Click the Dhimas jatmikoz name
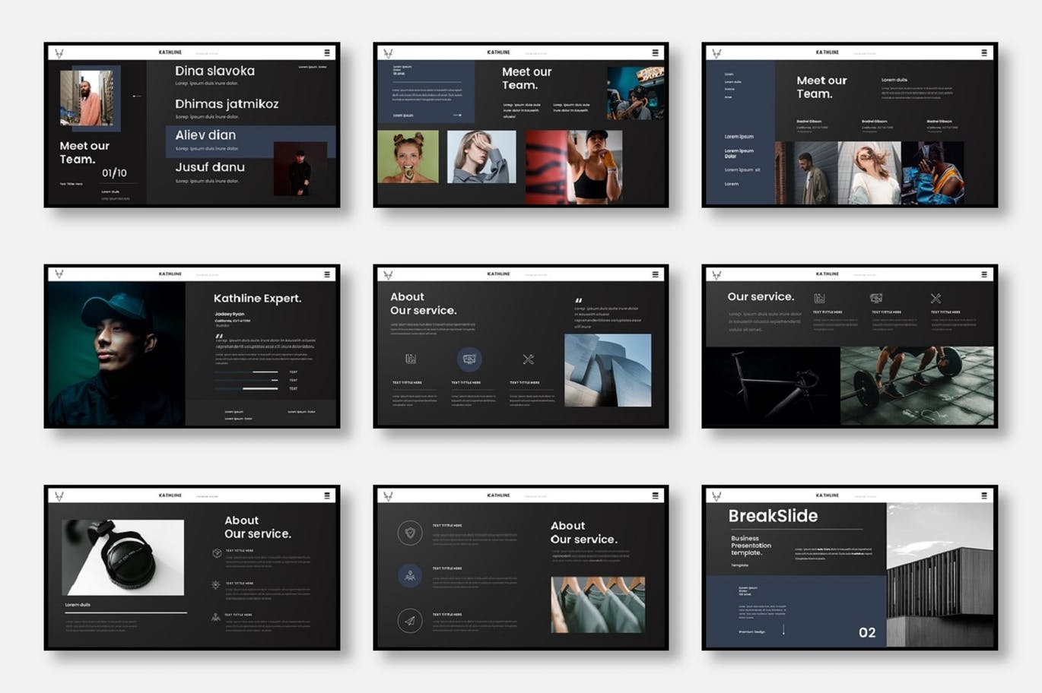 click(x=227, y=104)
